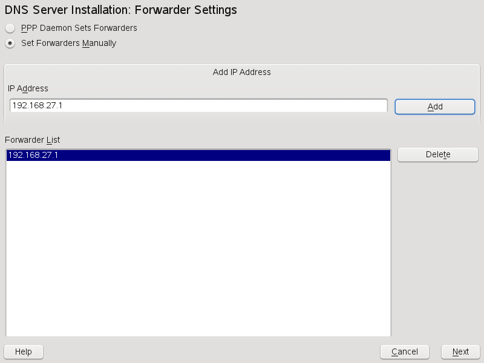Click the 192.168.27.1 text inside the IP Address field
484x363 pixels.
[x=38, y=106]
